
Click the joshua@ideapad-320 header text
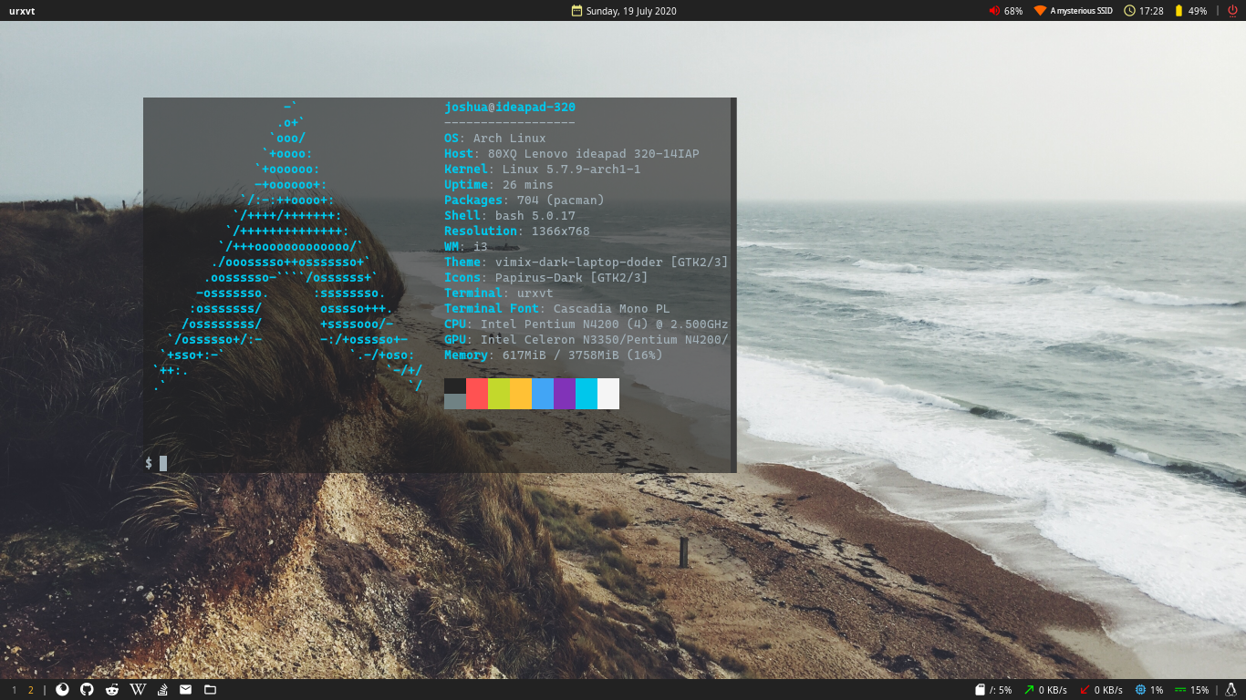(x=510, y=108)
